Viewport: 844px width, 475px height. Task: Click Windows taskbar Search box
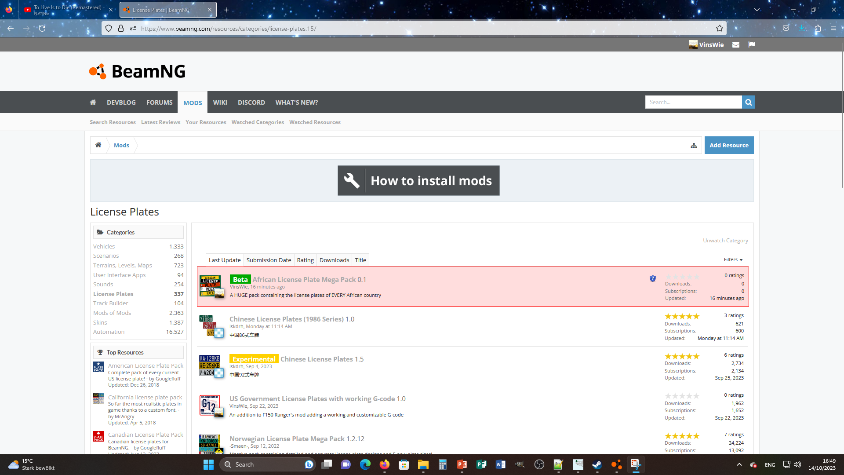pyautogui.click(x=267, y=464)
